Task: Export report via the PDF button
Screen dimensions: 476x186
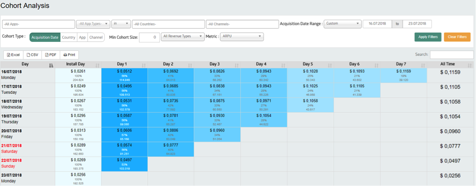Action: 51,55
